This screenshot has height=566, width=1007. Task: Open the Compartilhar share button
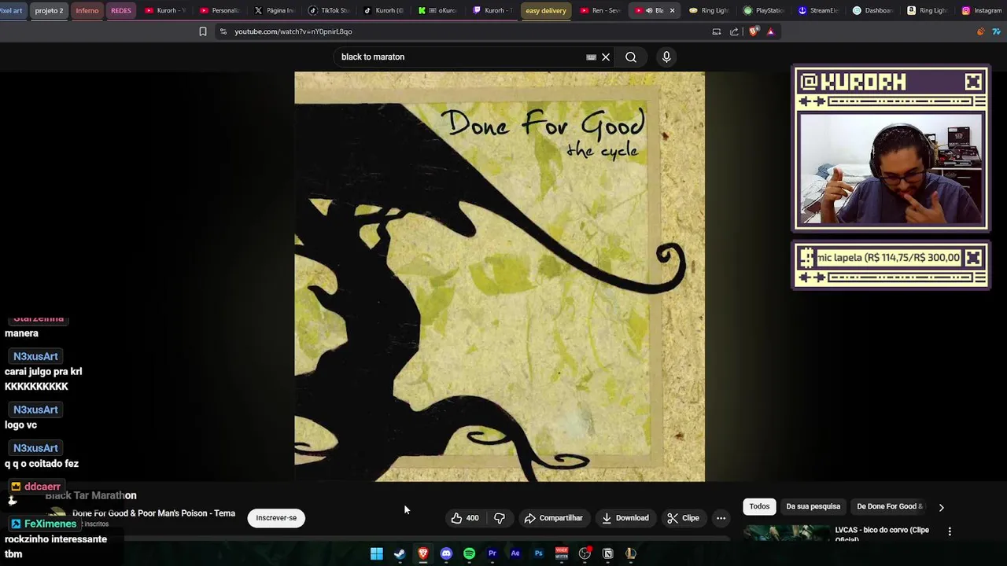(x=554, y=518)
